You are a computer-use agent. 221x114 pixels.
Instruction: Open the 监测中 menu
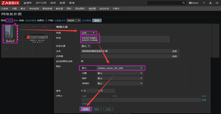pyautogui.click(x=28, y=3)
